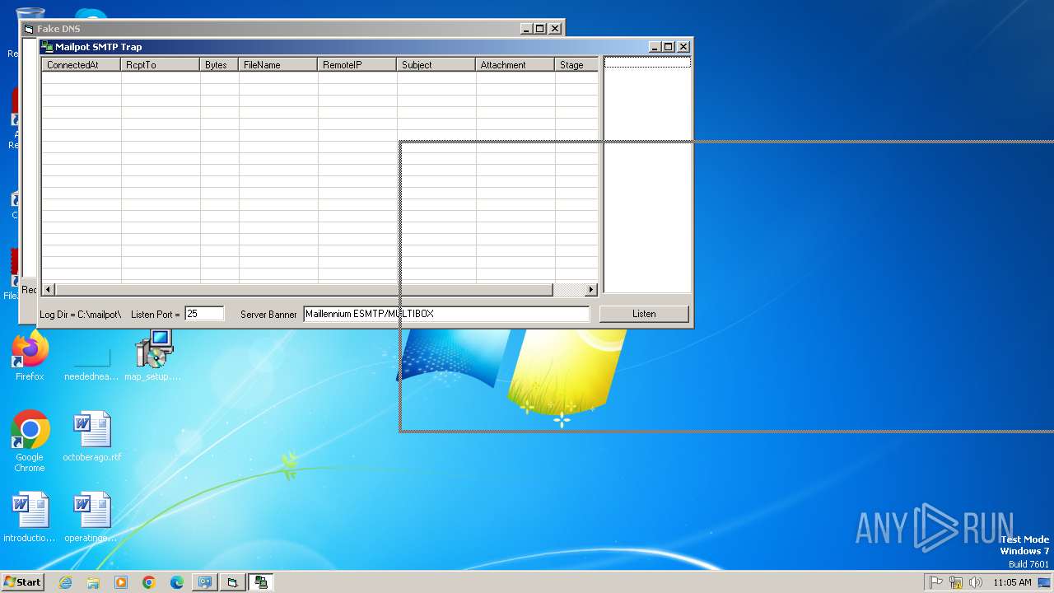Click the Fake DNS window title icon
The image size is (1054, 593).
click(29, 29)
